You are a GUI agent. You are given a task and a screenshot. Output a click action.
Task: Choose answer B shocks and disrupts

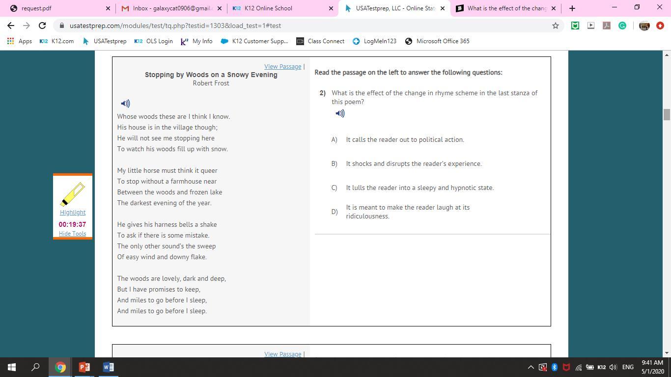414,164
